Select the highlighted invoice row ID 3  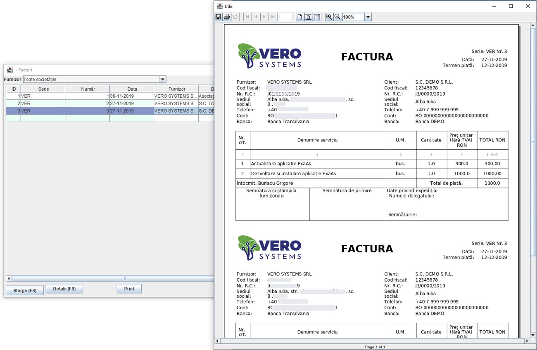click(x=110, y=111)
